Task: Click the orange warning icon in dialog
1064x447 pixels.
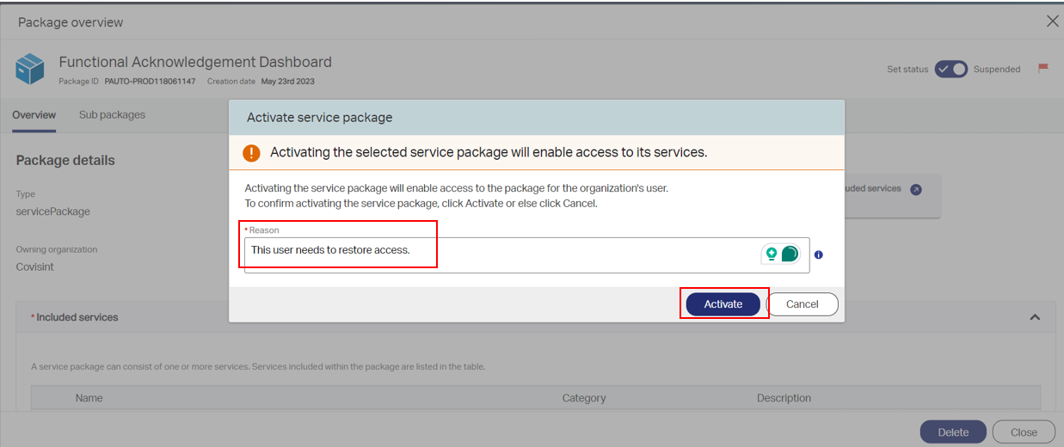Action: 251,153
